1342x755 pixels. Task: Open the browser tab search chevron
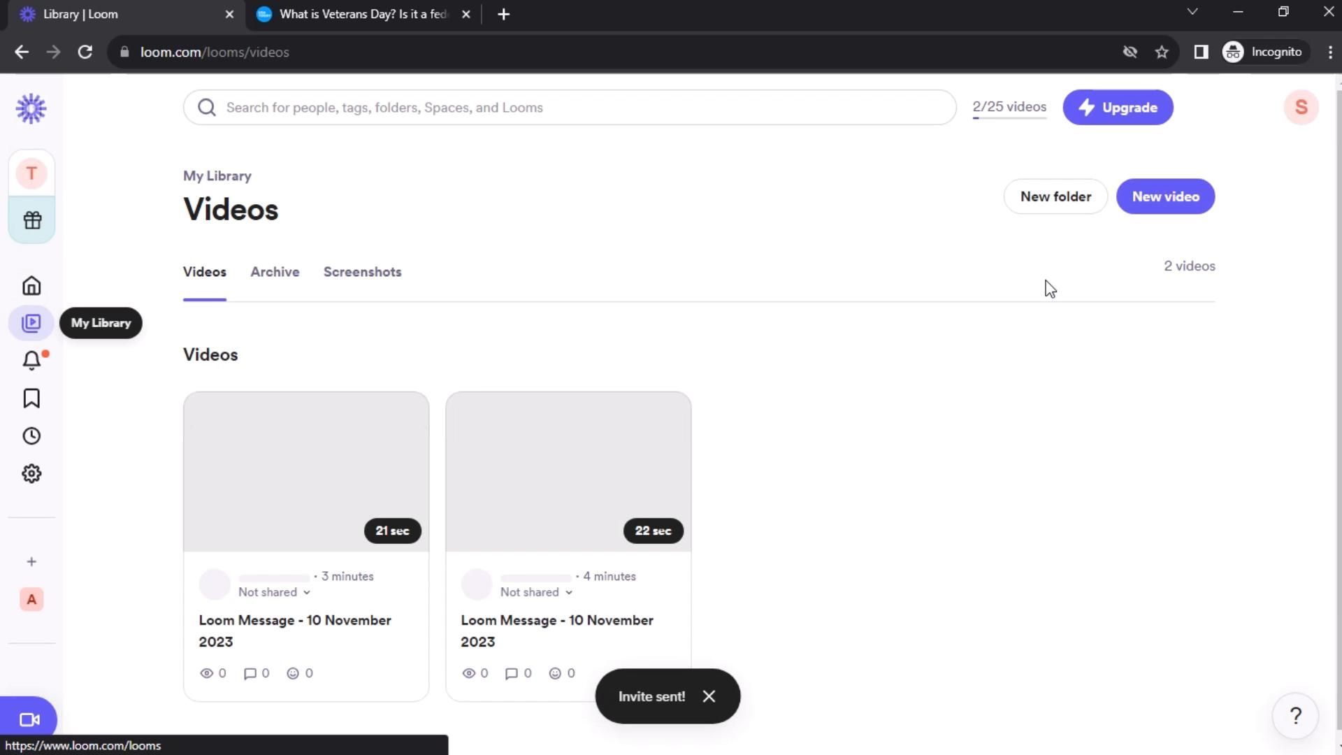(x=1192, y=12)
